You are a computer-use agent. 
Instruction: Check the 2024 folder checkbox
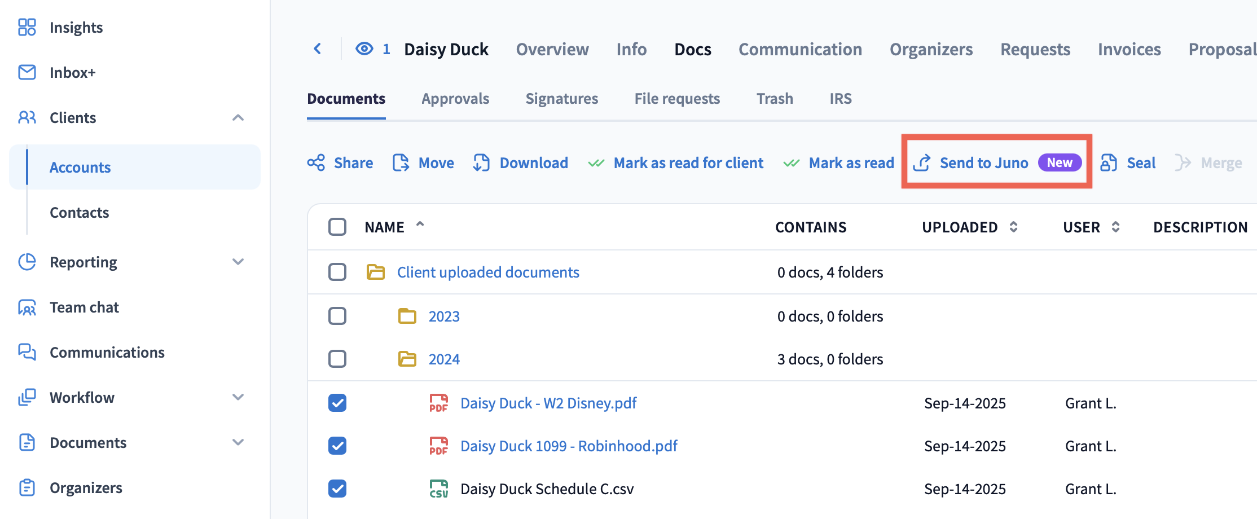point(337,359)
